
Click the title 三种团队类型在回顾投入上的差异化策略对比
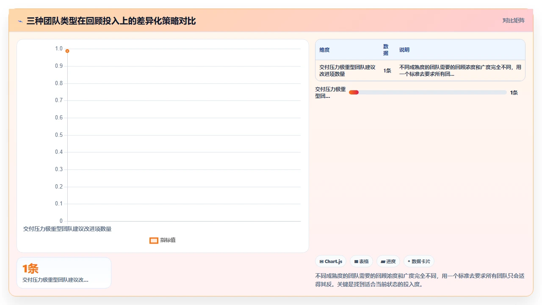(111, 21)
